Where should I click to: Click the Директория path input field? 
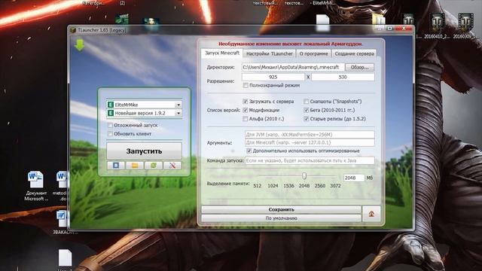(x=293, y=67)
